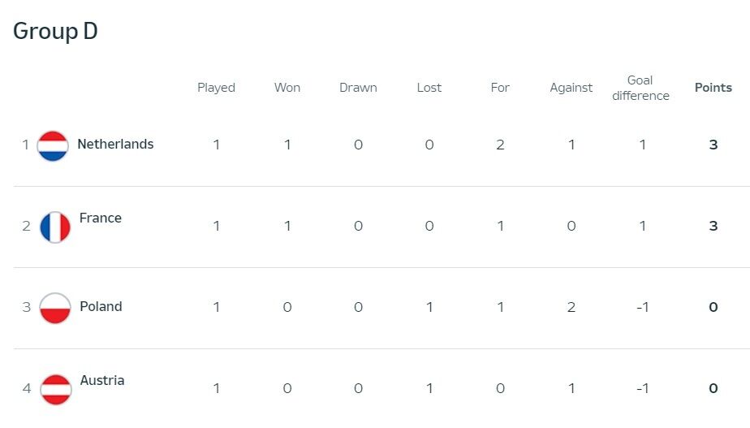The image size is (750, 428).
Task: Open the France team link
Action: [101, 218]
